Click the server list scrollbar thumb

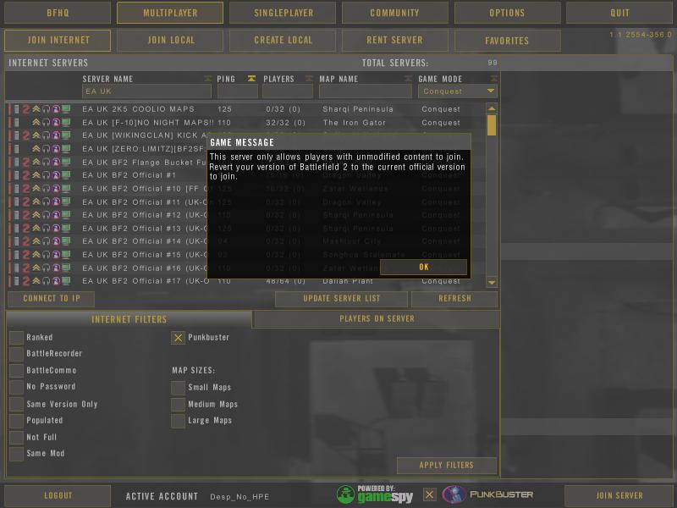click(x=492, y=125)
